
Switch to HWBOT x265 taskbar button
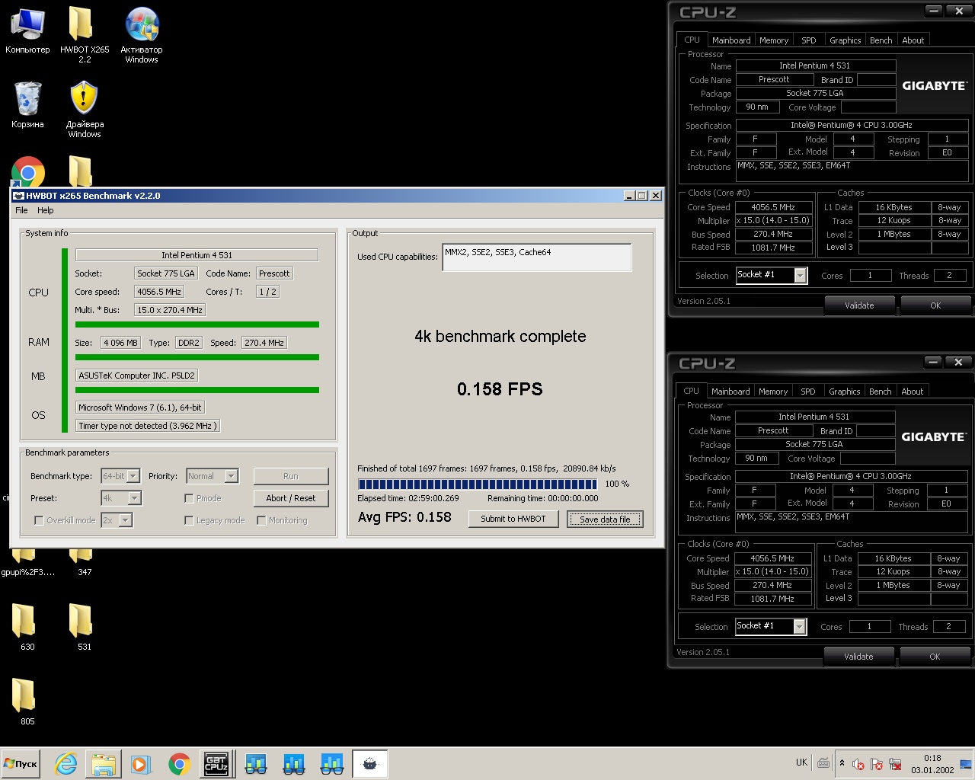click(370, 764)
